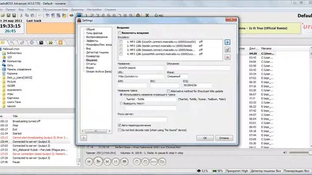312x175 pixels.
Task: Click the edit encoder pencil icon
Action: pos(228,50)
